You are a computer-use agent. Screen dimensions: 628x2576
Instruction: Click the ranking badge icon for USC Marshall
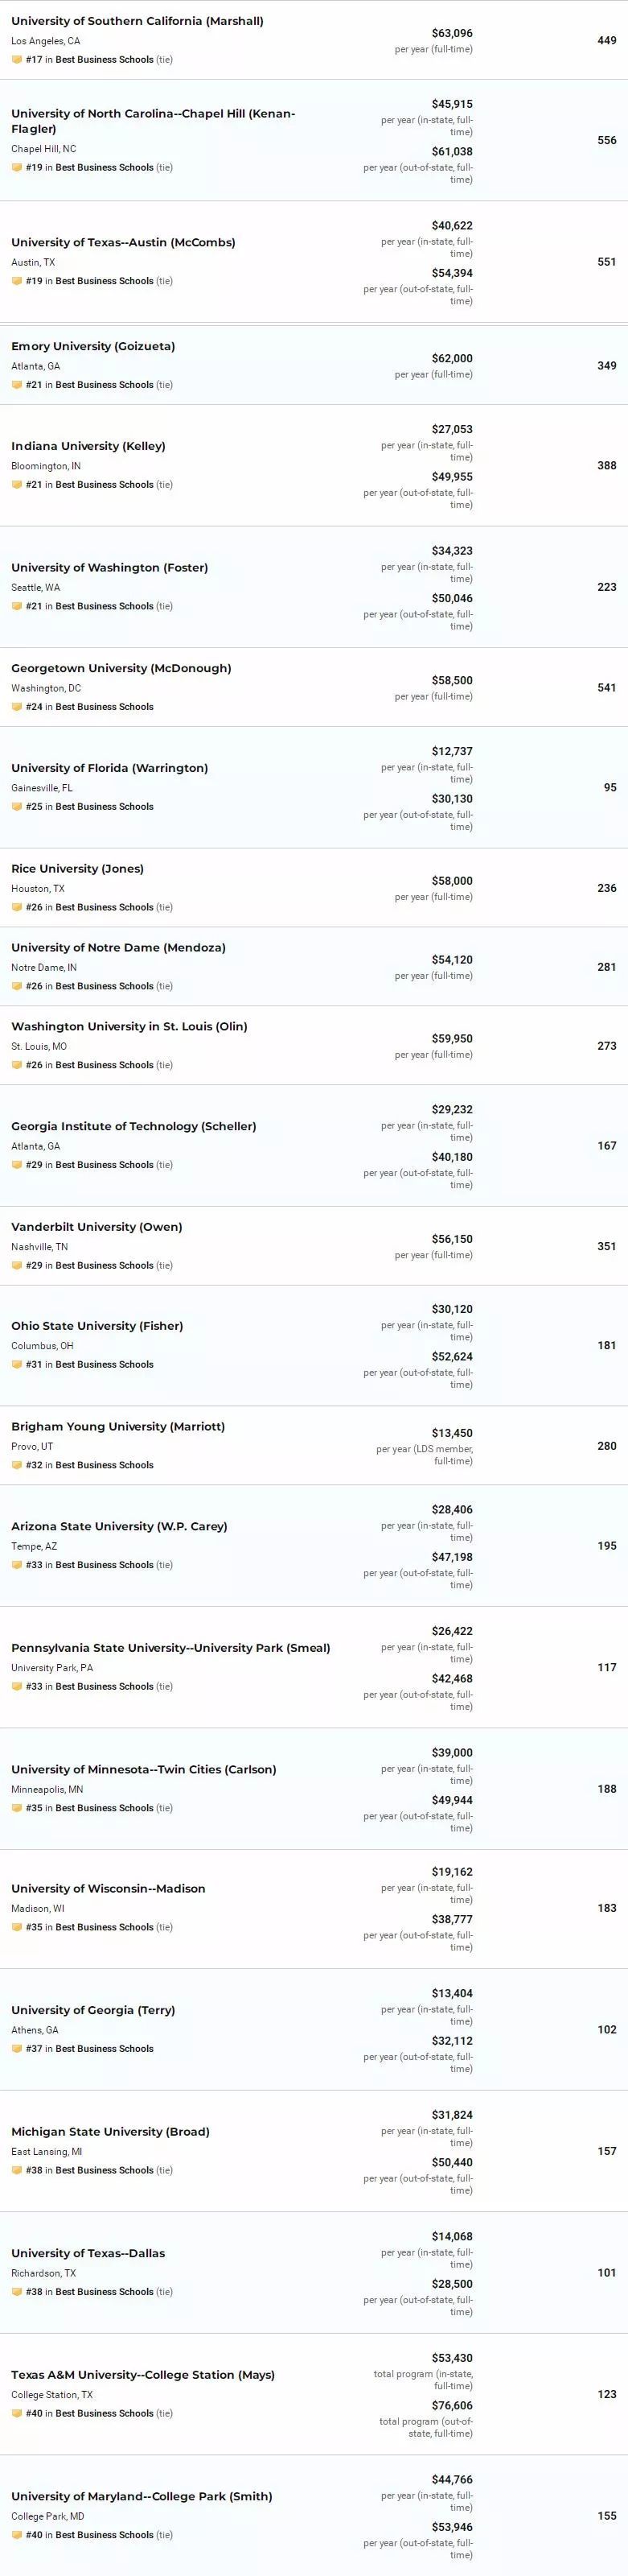(x=16, y=60)
